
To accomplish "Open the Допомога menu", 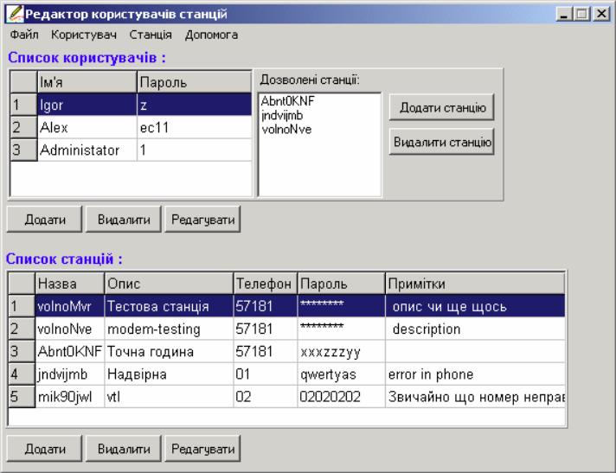I will coord(211,35).
